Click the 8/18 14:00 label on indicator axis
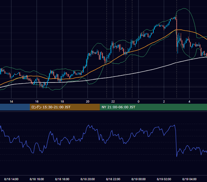This screenshot has height=182, width=207. [x=11, y=179]
